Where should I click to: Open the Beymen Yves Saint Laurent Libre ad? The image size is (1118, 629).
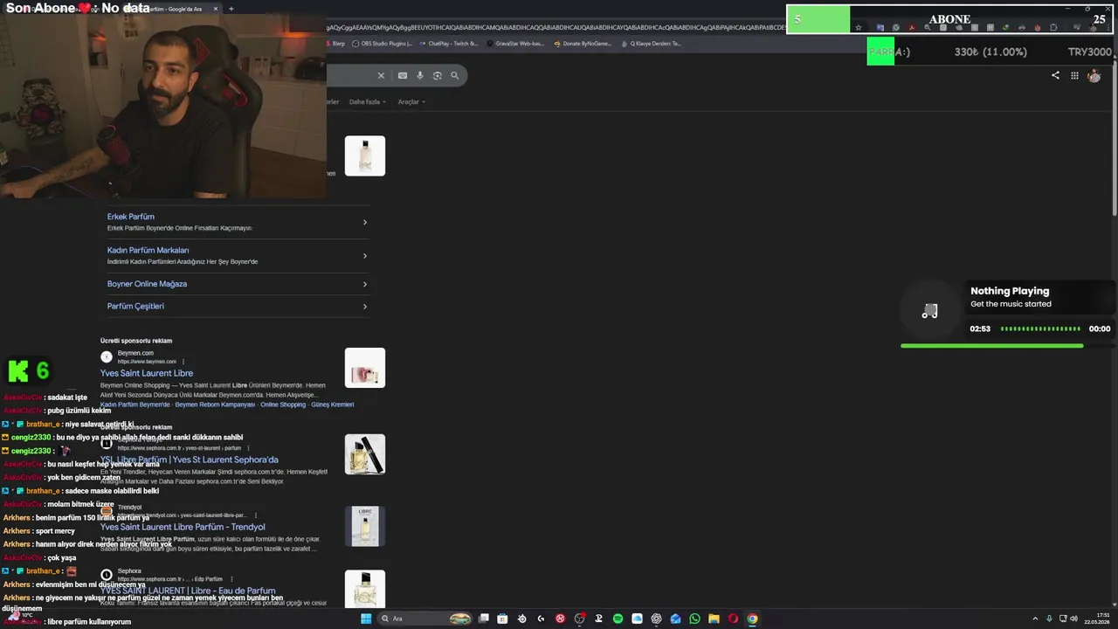pos(146,373)
